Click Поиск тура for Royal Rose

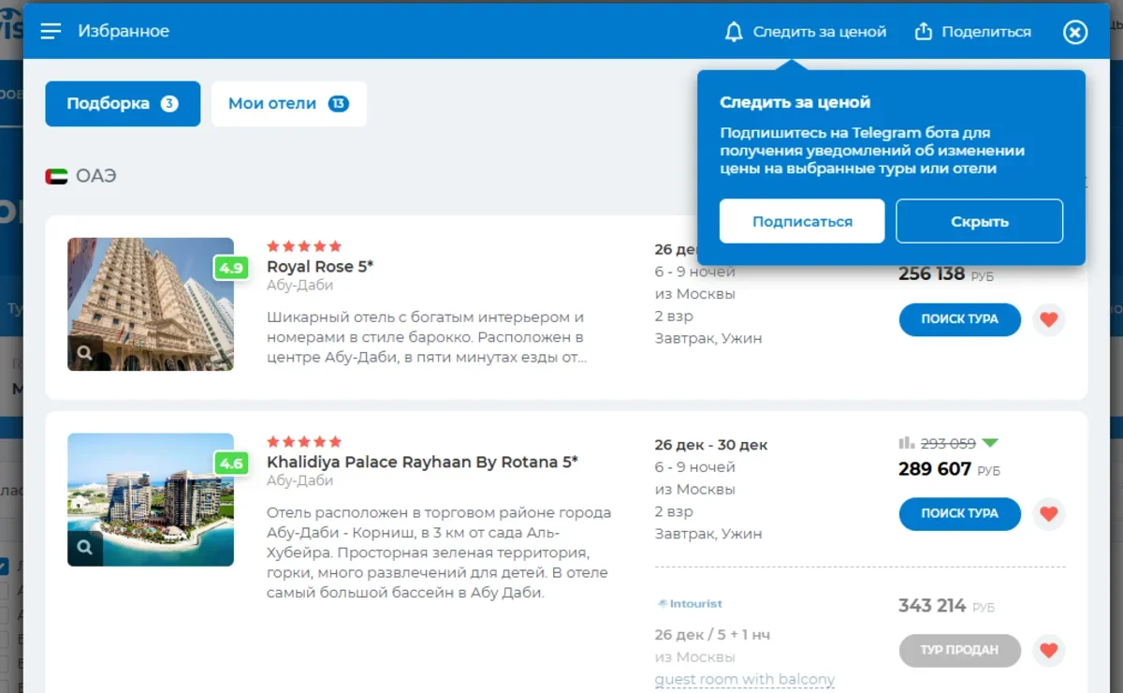(x=959, y=319)
